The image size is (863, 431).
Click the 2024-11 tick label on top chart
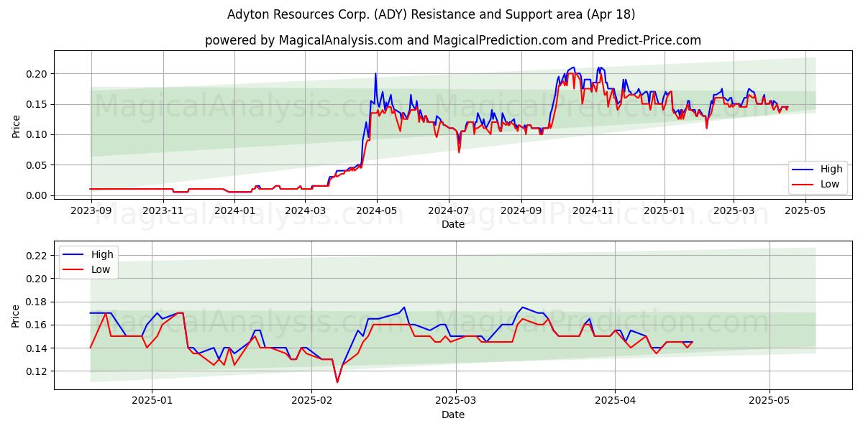point(593,210)
